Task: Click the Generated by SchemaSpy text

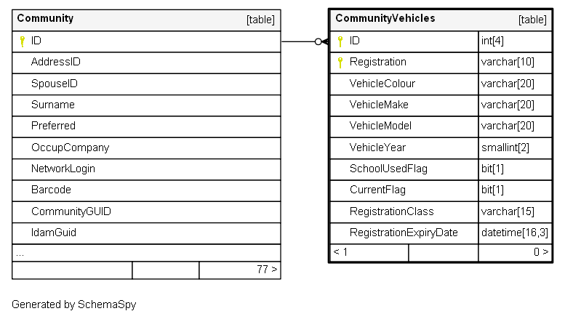Action: 74,304
